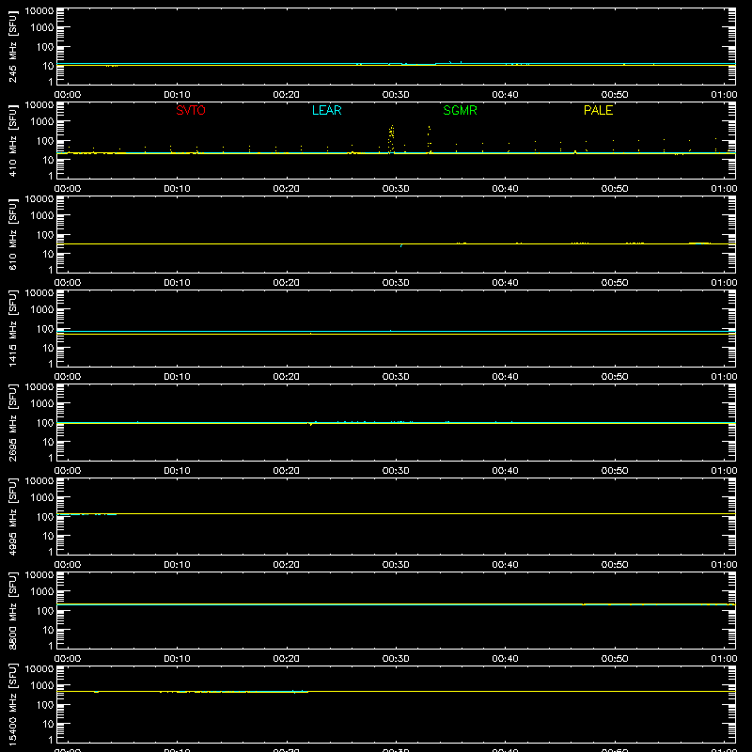Click 00:40 tick label below 410 MHz panel
This screenshot has height=752, width=752.
click(x=505, y=189)
